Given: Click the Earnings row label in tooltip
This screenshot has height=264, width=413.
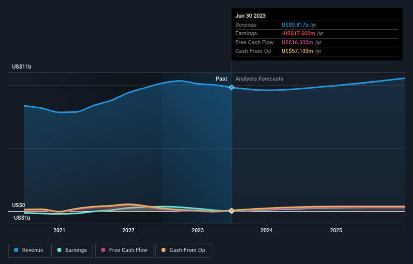Looking at the screenshot, I should tap(246, 33).
